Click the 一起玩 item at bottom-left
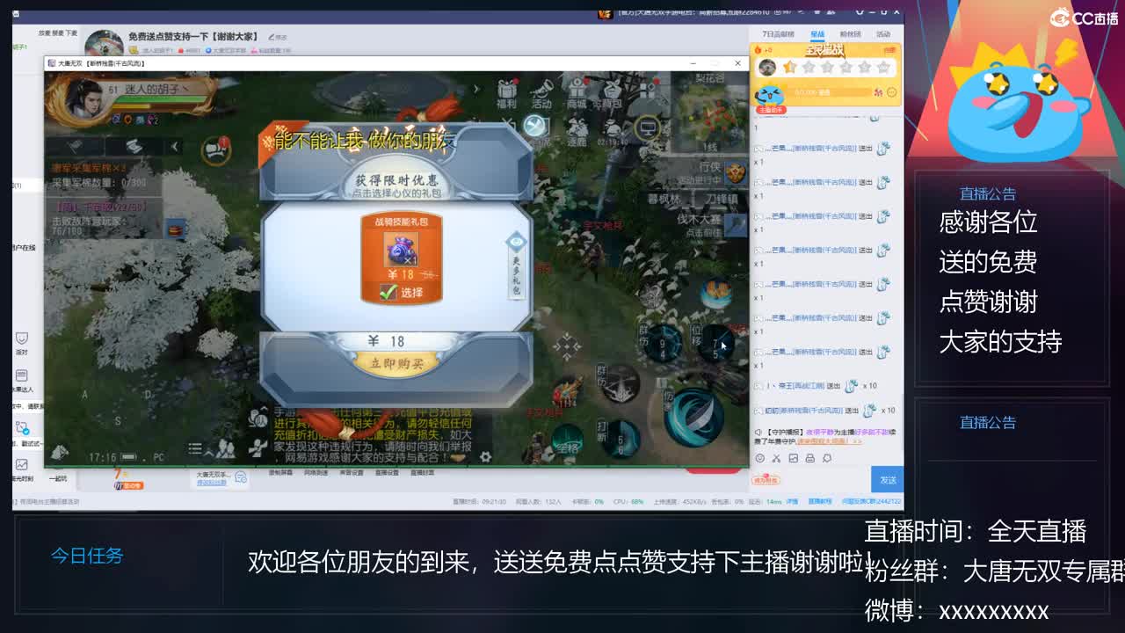This screenshot has width=1125, height=633. [59, 479]
